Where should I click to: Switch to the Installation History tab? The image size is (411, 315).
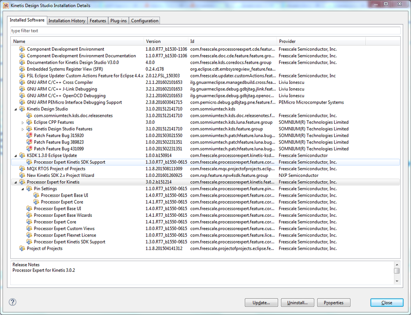[67, 21]
